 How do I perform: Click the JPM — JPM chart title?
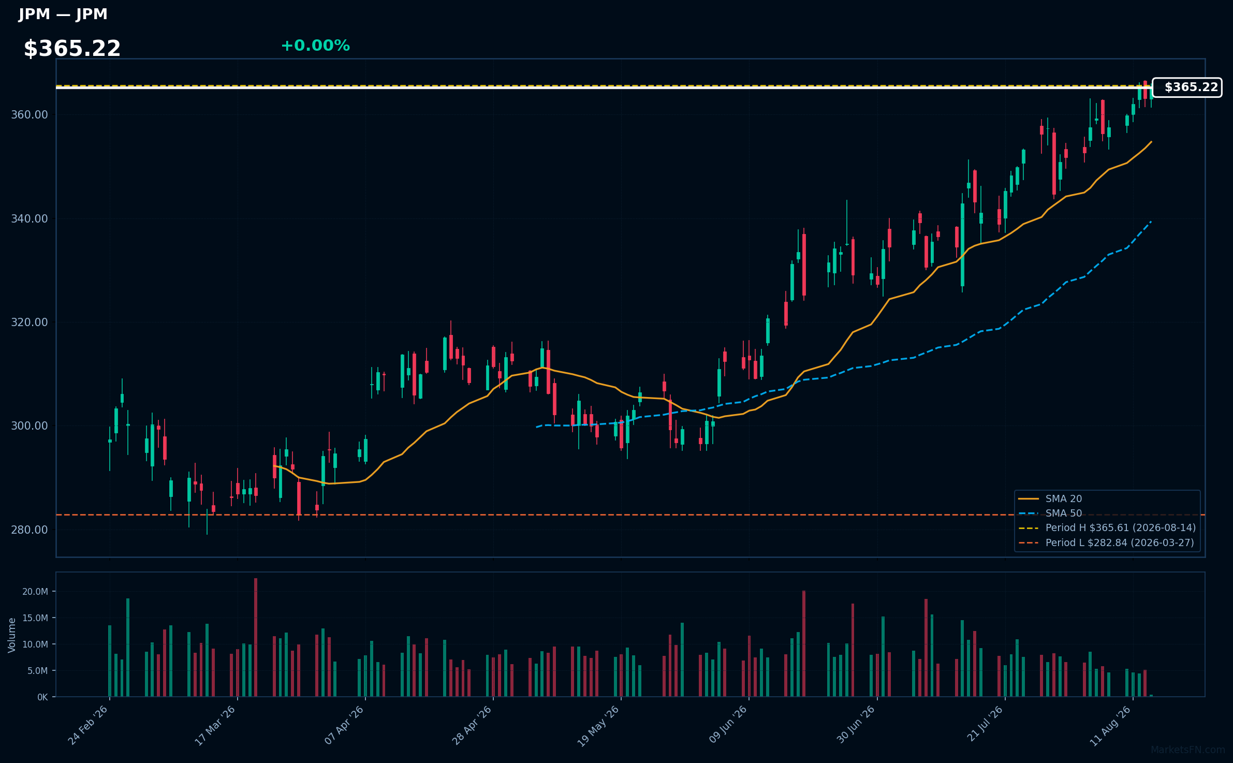[63, 14]
